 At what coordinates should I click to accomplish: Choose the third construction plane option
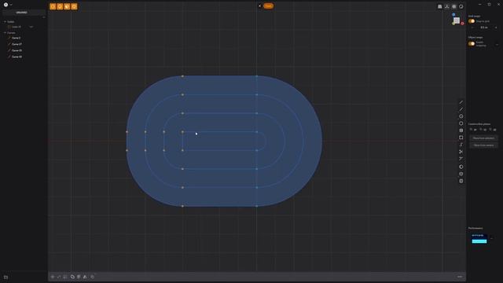coord(493,130)
